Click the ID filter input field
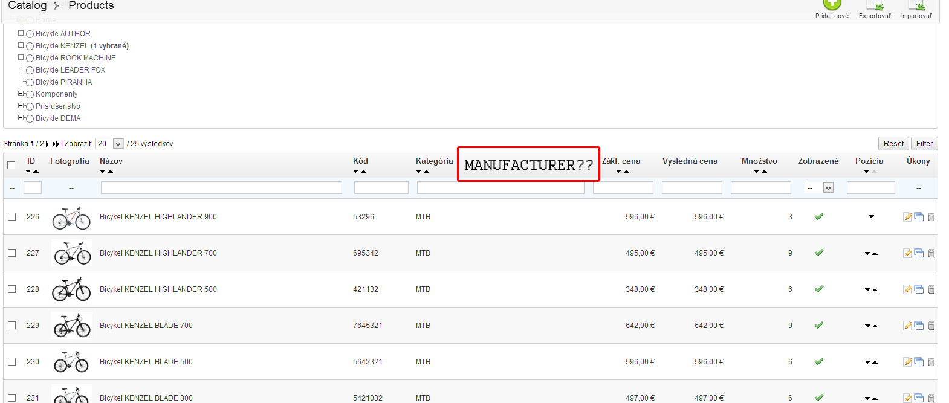 (33, 188)
